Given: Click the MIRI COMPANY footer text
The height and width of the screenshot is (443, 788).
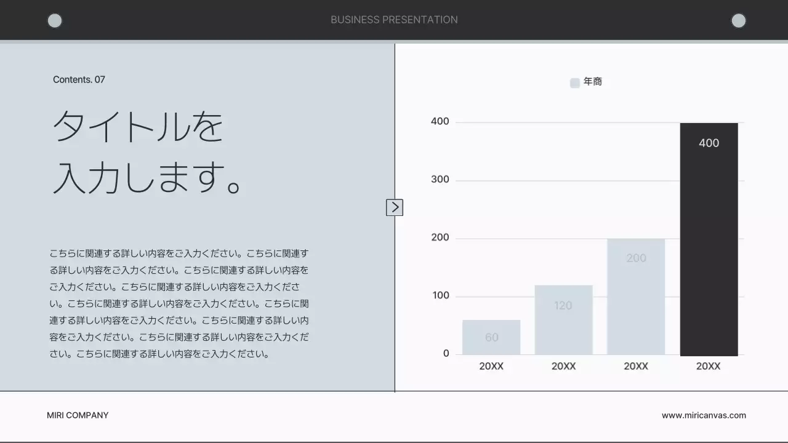Looking at the screenshot, I should click(x=78, y=415).
